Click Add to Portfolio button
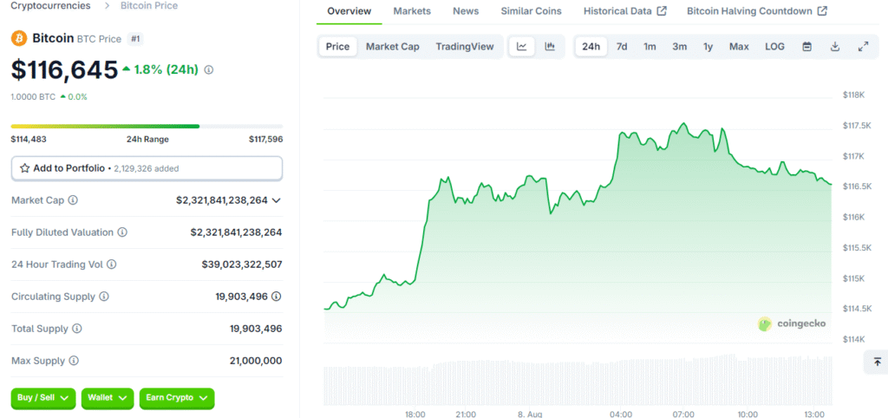Screen dimensions: 888x418 [147, 168]
